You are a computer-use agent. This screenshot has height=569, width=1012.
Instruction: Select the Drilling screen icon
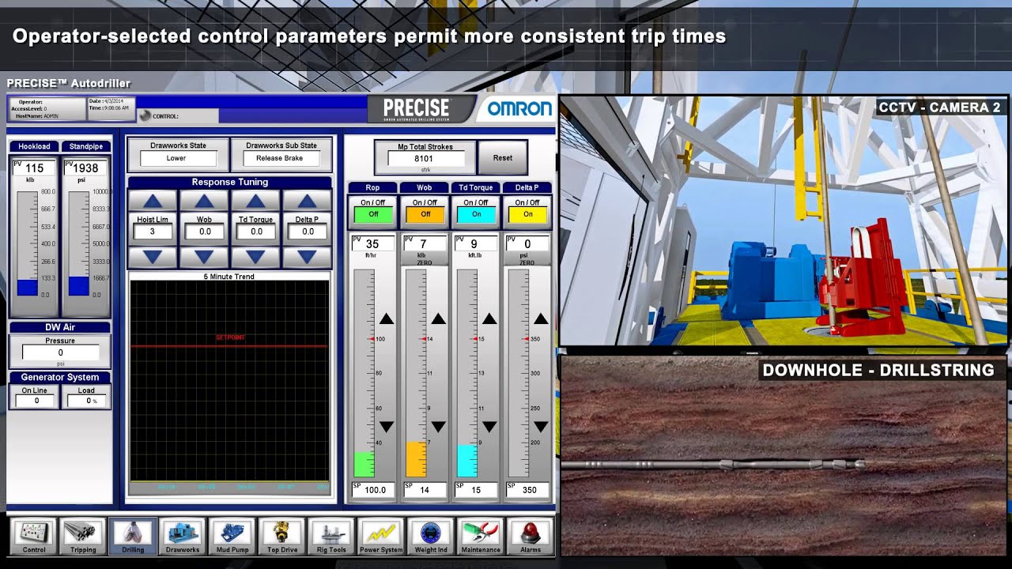pyautogui.click(x=133, y=537)
